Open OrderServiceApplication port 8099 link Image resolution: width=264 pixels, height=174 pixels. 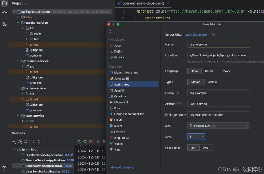tap(67, 166)
